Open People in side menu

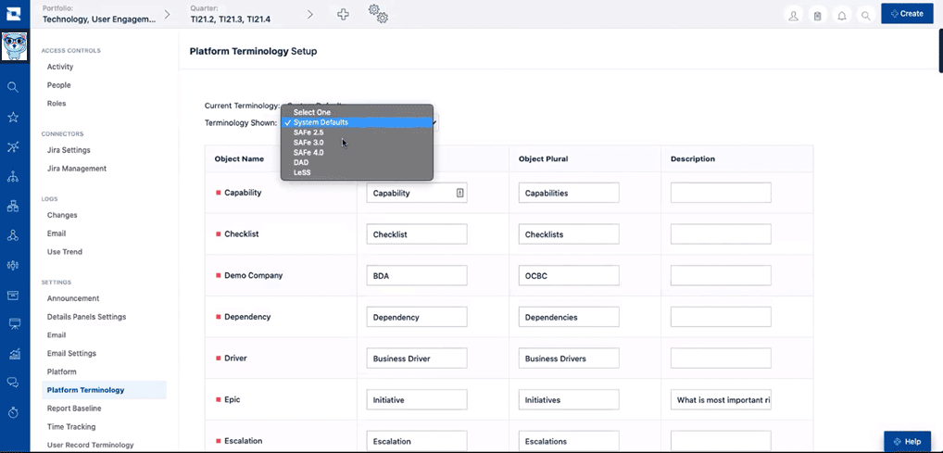pyautogui.click(x=59, y=85)
